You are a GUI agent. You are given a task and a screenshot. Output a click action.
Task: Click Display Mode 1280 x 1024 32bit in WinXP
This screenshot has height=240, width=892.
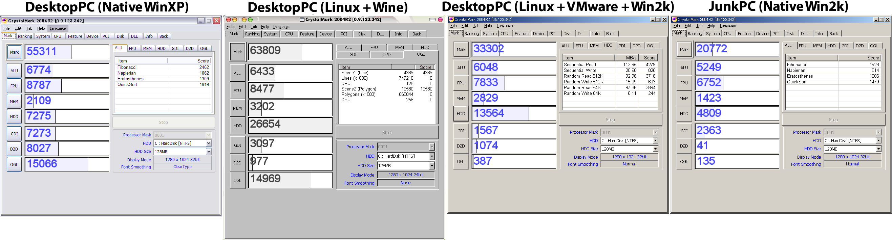click(x=183, y=160)
